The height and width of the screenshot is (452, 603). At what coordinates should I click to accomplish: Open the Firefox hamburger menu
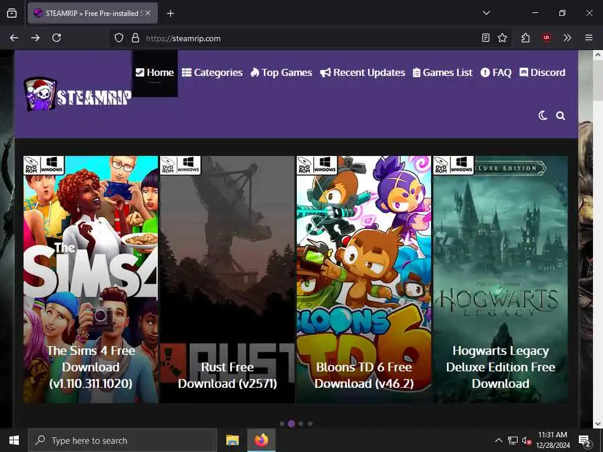[x=589, y=38]
